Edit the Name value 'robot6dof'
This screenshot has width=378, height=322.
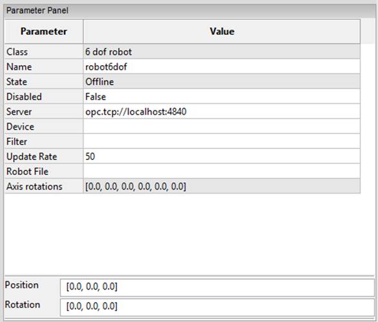tap(222, 66)
